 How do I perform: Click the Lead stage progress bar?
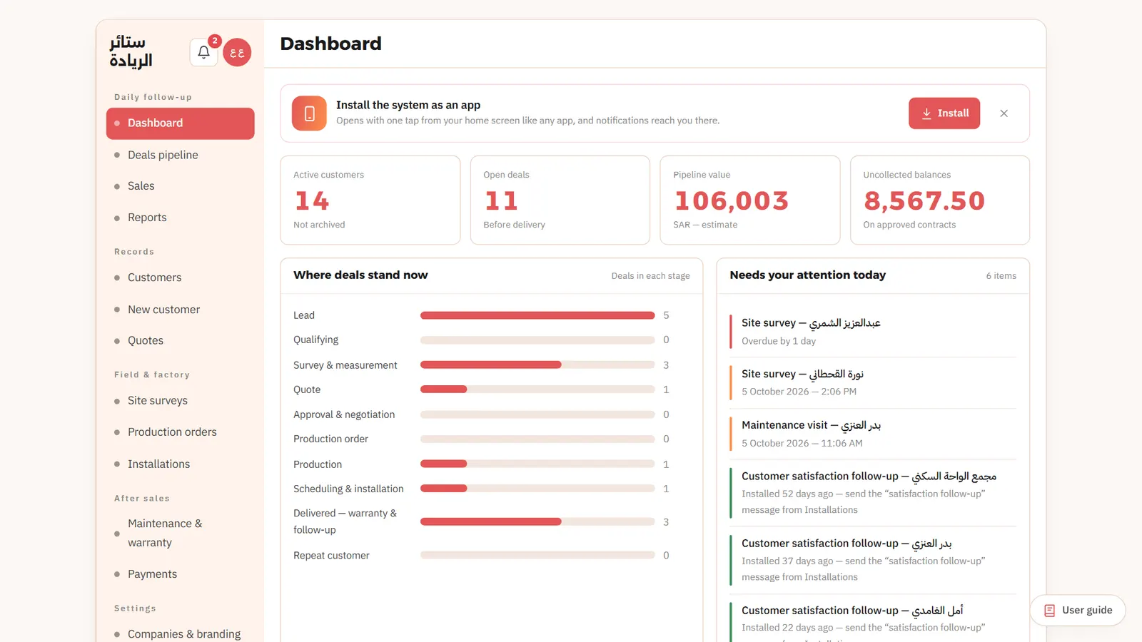537,315
